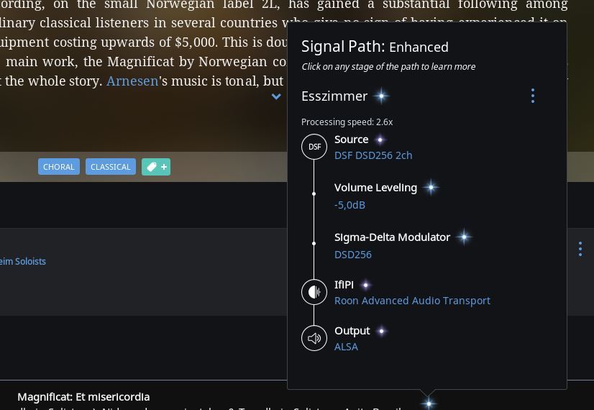594x410 pixels.
Task: Click the purple dot beside Source
Action: [x=380, y=140]
